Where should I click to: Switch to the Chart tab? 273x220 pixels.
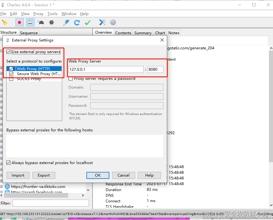point(160,33)
